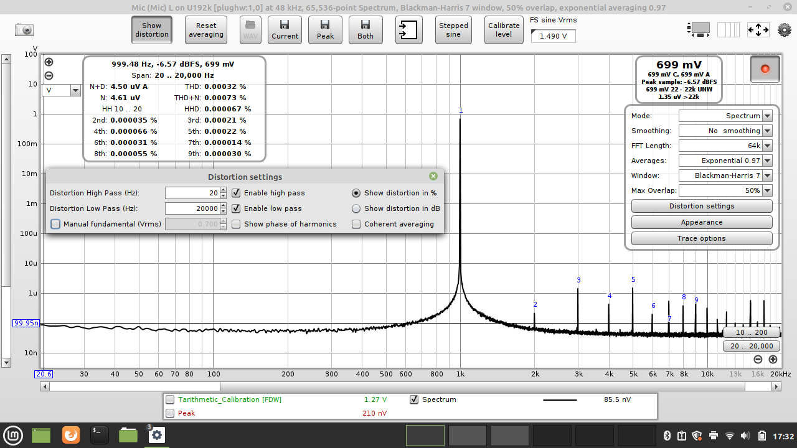Click Distortion High Pass value field
The height and width of the screenshot is (448, 797).
[192, 193]
